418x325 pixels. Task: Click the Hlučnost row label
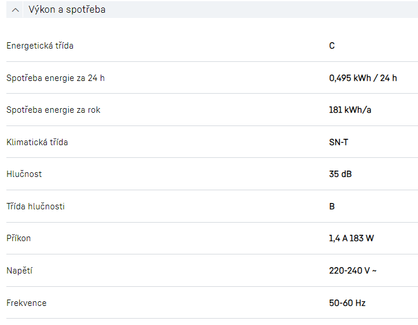tap(24, 174)
